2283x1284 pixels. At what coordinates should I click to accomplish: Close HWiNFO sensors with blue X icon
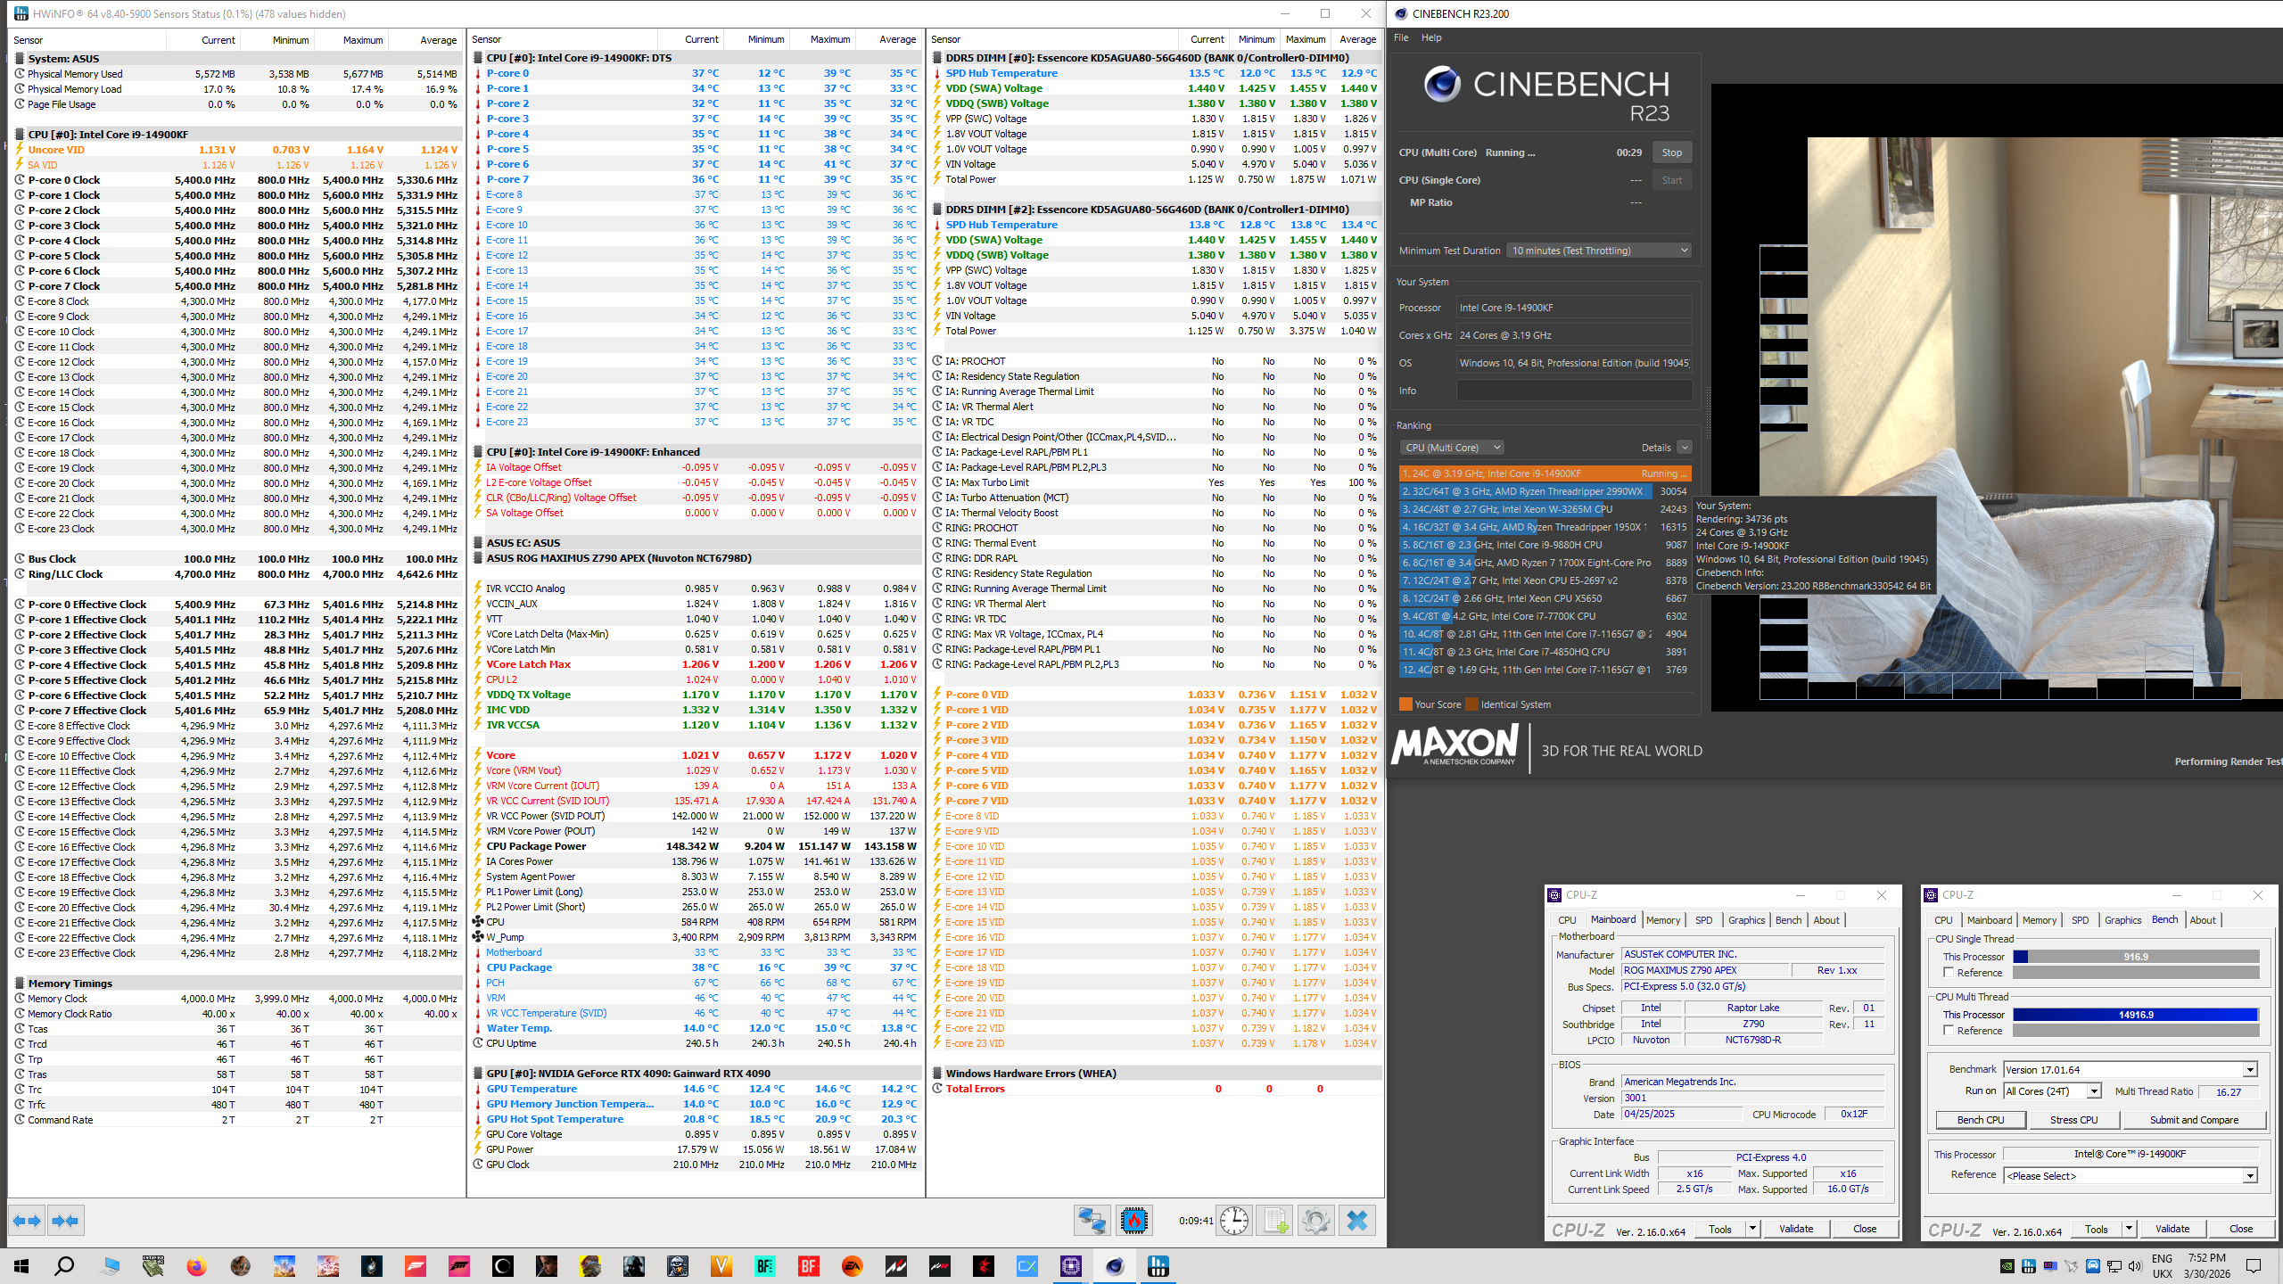(x=1357, y=1221)
